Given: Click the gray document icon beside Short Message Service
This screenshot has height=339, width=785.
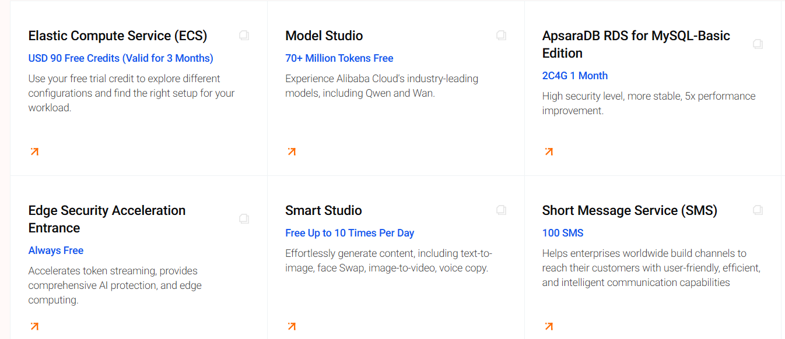Looking at the screenshot, I should click(758, 210).
